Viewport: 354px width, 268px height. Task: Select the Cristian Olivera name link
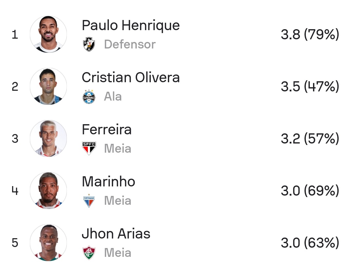coord(130,77)
